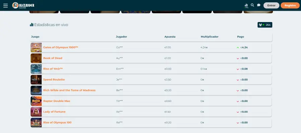Click player TH*** cell
The height and width of the screenshot is (133, 301).
(x=119, y=101)
